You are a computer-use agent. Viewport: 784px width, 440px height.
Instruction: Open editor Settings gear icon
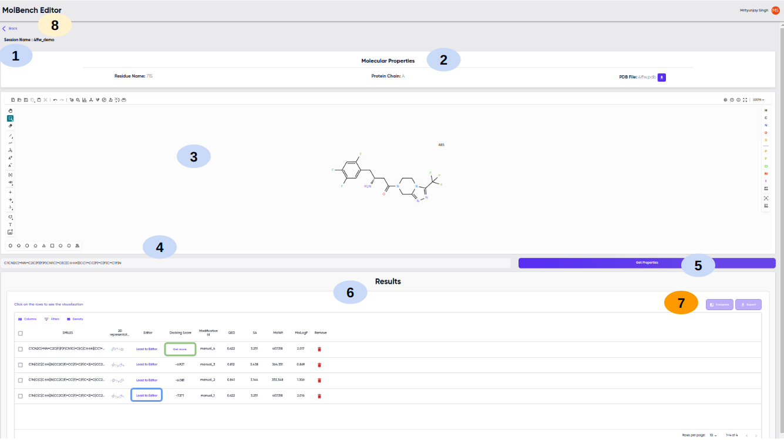725,100
